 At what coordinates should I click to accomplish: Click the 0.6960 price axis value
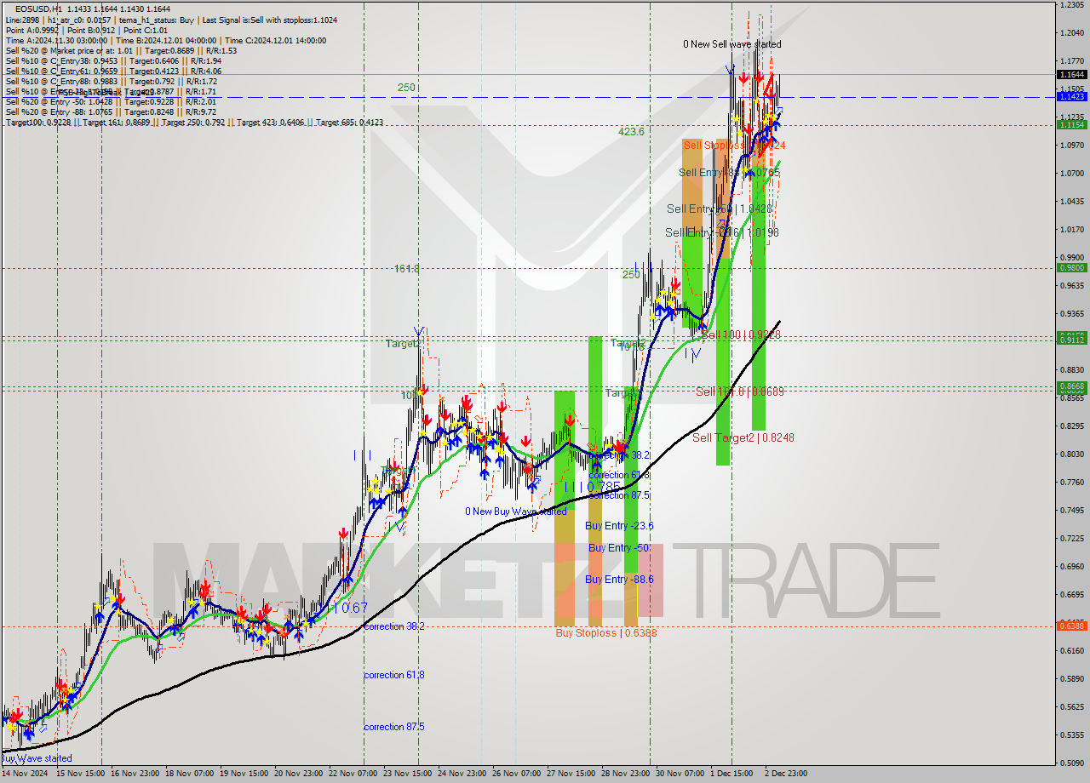point(1071,566)
